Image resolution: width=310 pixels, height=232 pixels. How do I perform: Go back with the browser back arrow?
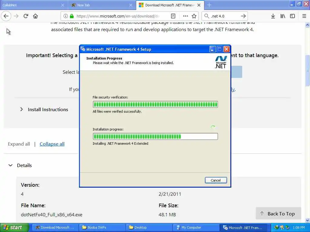click(6, 16)
